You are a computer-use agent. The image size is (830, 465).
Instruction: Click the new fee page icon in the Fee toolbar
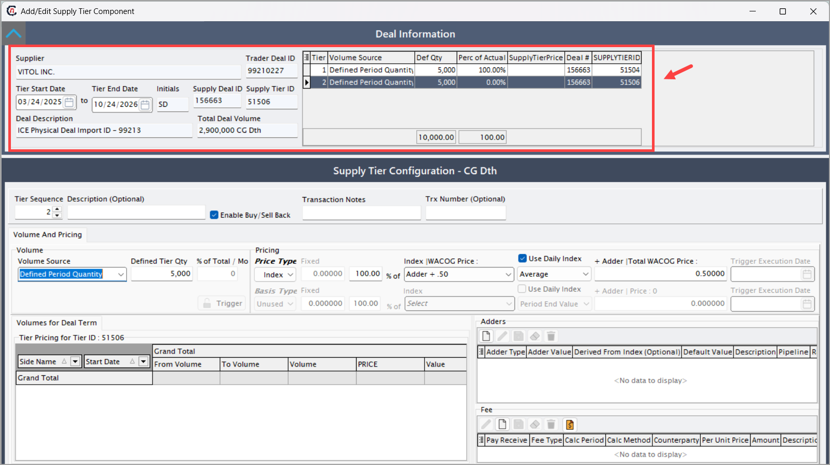coord(502,425)
